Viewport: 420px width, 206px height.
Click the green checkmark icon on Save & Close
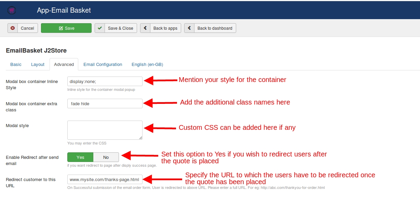(100, 28)
